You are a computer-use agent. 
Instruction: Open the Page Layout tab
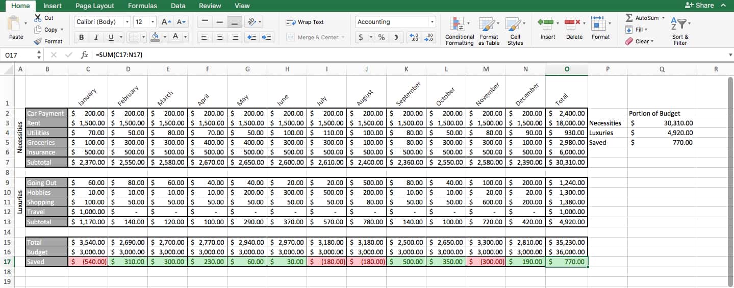click(94, 6)
